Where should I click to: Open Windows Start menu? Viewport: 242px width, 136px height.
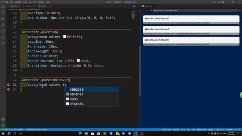(x=3, y=133)
